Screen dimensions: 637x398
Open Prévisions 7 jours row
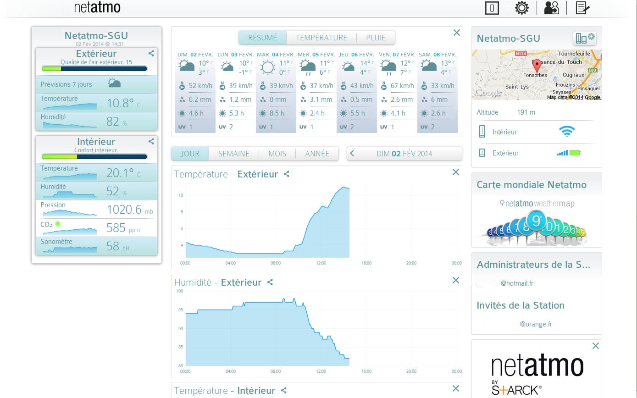coord(96,84)
